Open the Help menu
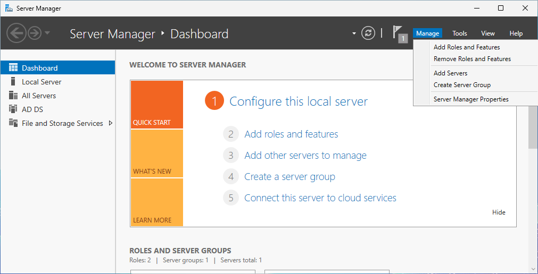Screen dimensions: 538x274 516,33
